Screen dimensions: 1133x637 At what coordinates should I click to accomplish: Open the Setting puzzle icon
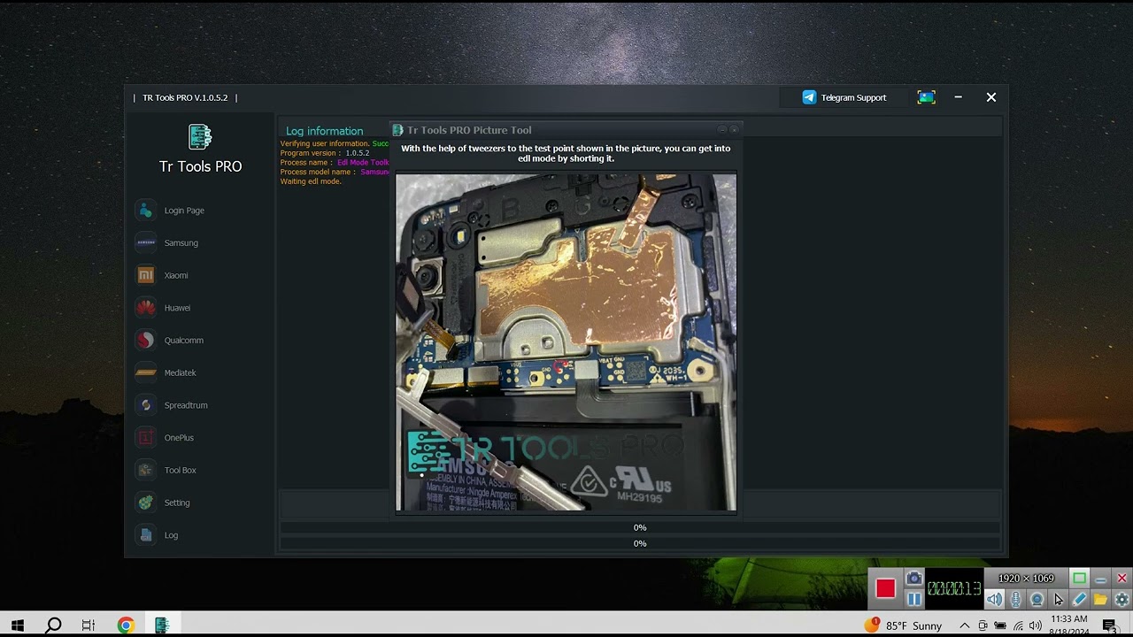pos(146,503)
